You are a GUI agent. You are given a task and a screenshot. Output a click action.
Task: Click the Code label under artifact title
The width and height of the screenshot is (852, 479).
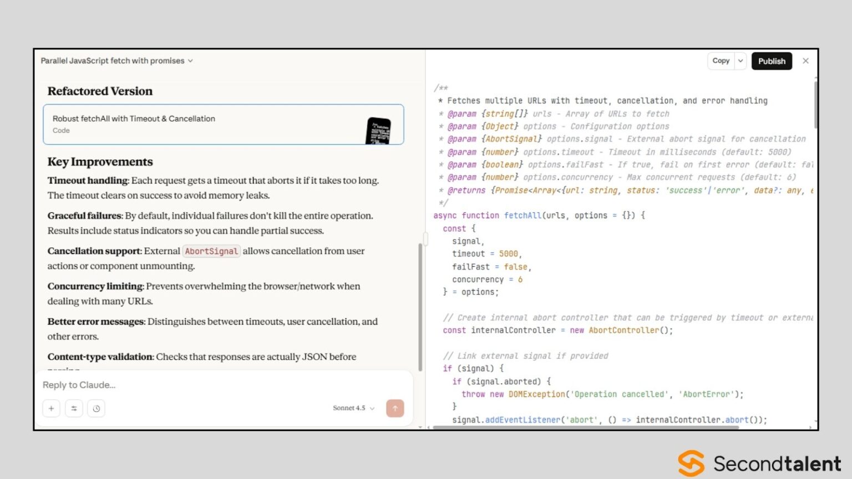(61, 130)
